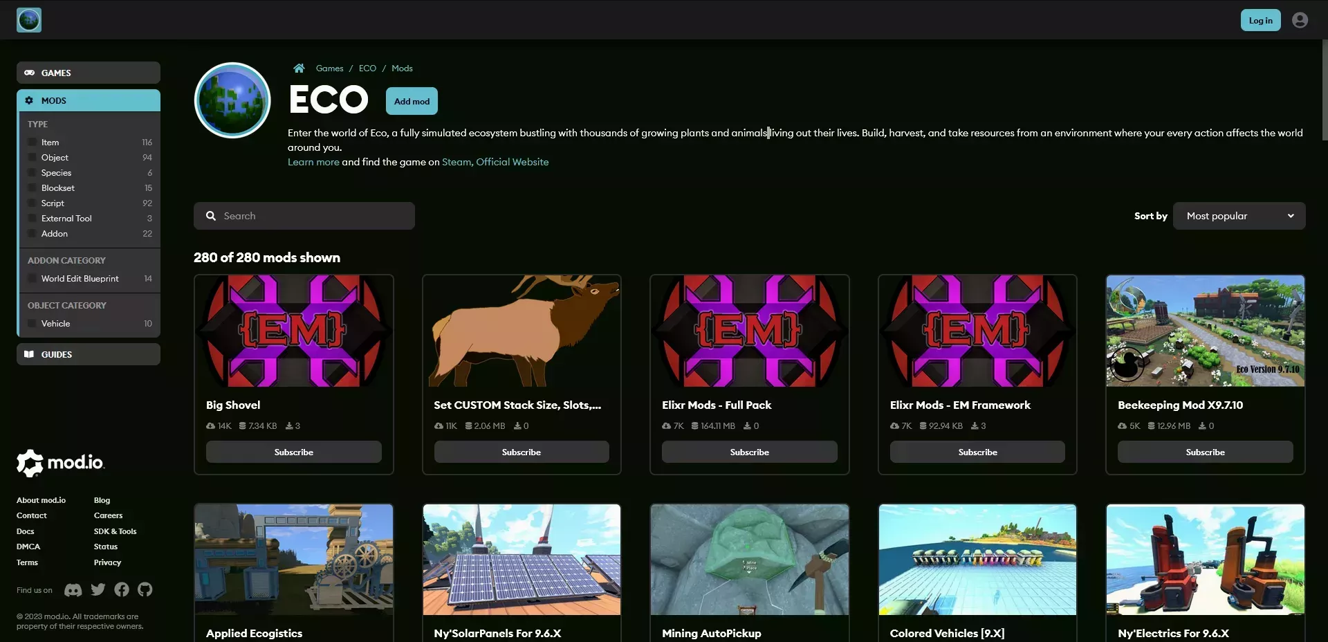Check the Vehicle object category filter
The width and height of the screenshot is (1328, 642).
click(x=31, y=323)
